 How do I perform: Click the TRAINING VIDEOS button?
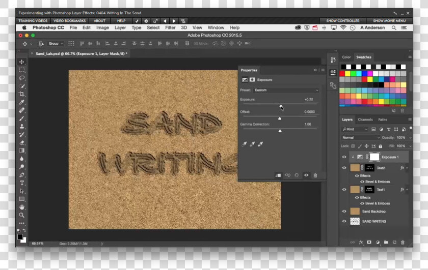[x=33, y=21]
